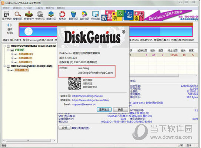Open the 查看(V) View menu

click(x=50, y=8)
